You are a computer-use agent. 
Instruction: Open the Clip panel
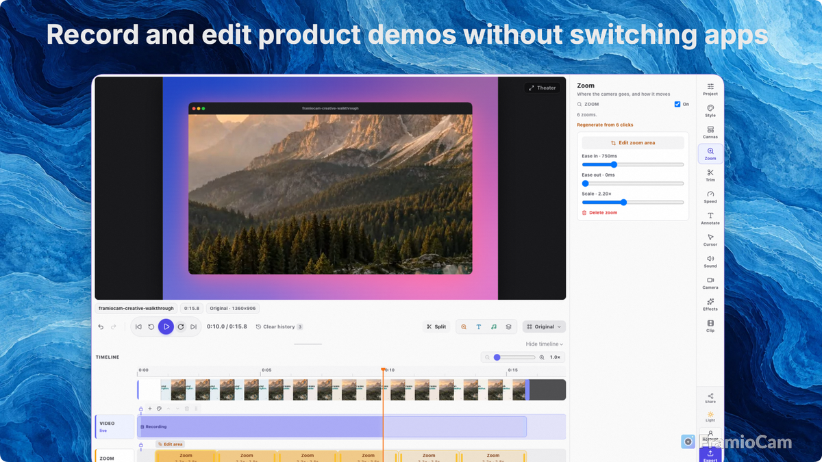click(710, 326)
